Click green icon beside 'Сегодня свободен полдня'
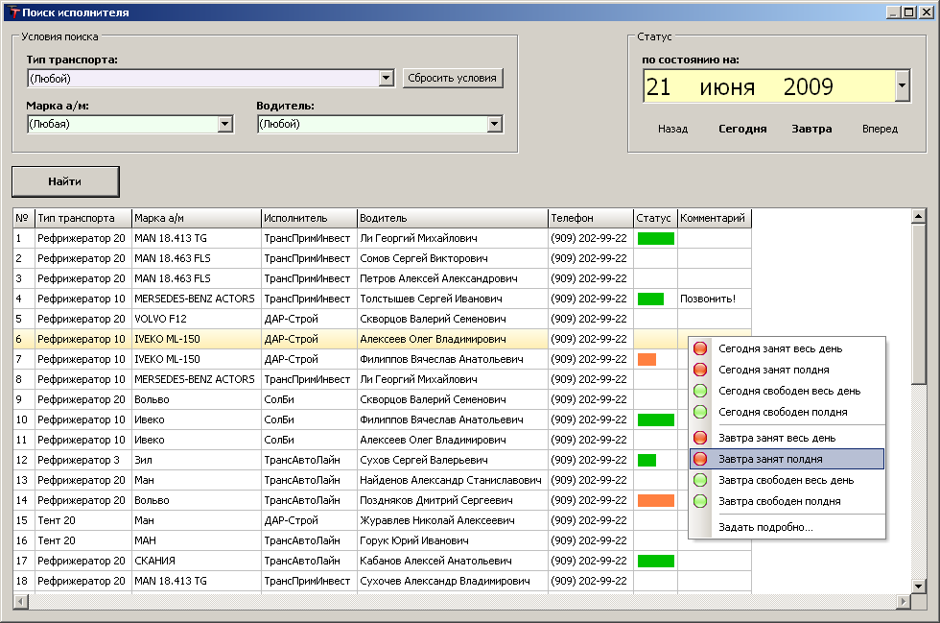The height and width of the screenshot is (623, 940). 700,412
